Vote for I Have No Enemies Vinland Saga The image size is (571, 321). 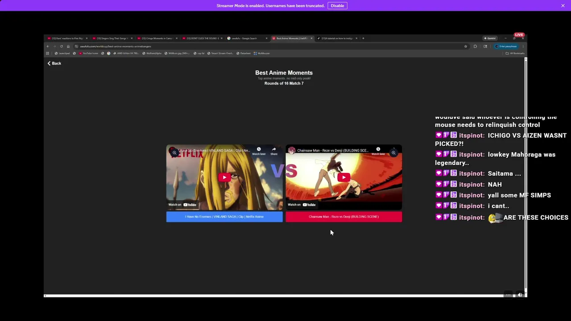coord(224,217)
